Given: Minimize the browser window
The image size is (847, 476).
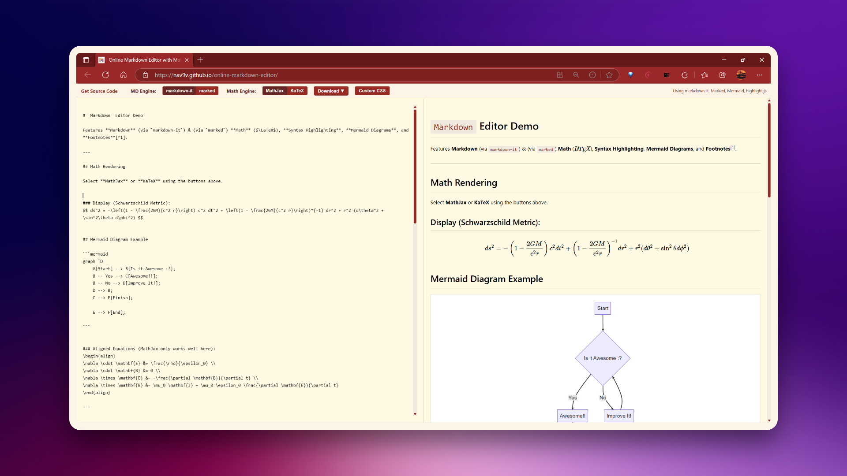Looking at the screenshot, I should pos(724,60).
